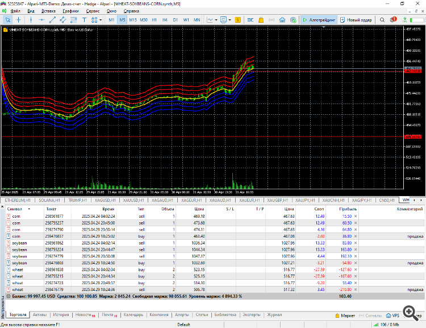Open the Маркет link in the bottom bar
The width and height of the screenshot is (426, 328).
point(344,315)
